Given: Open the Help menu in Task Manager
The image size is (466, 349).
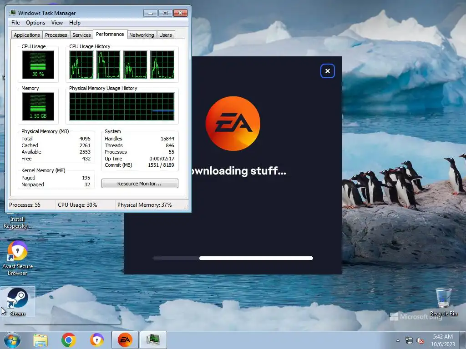Looking at the screenshot, I should pos(75,23).
